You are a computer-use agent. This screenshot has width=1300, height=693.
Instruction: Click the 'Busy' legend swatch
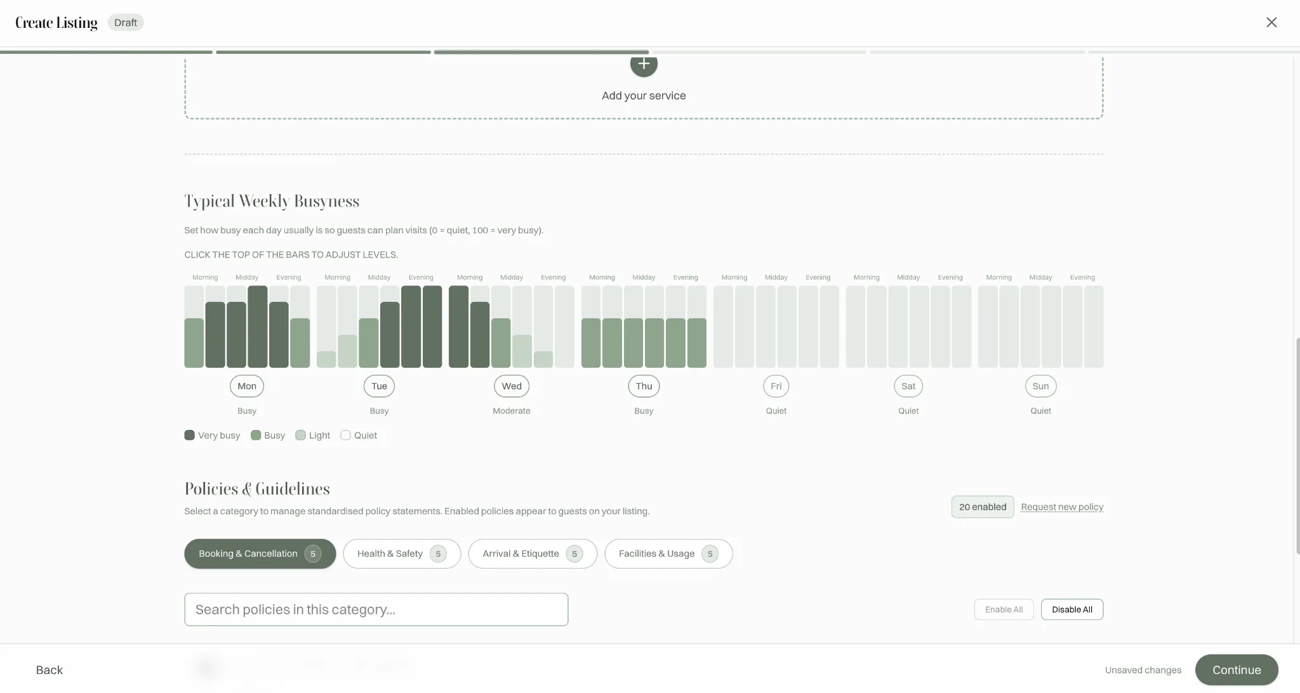[x=256, y=435]
